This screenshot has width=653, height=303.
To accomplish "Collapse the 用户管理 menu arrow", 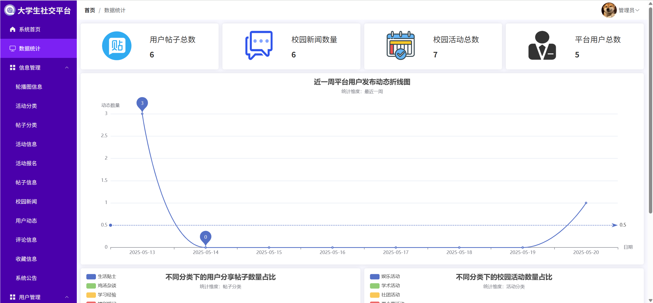I will point(67,297).
